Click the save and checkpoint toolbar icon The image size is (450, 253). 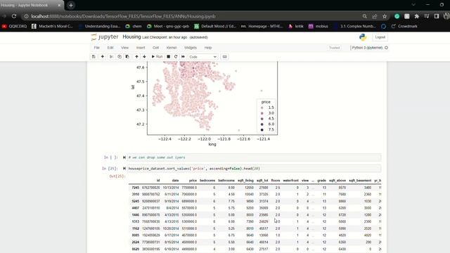tap(94, 57)
